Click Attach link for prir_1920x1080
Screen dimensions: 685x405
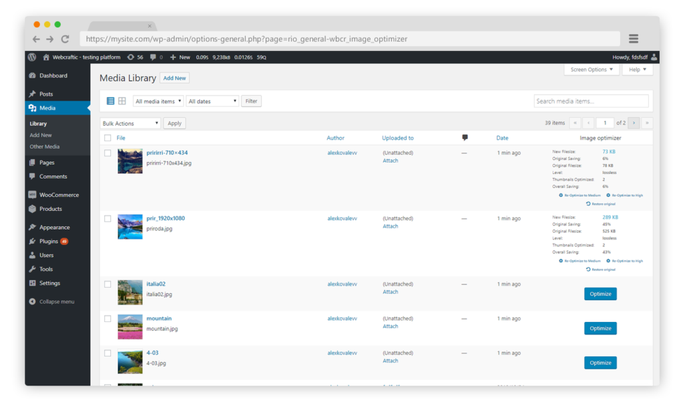coord(390,226)
